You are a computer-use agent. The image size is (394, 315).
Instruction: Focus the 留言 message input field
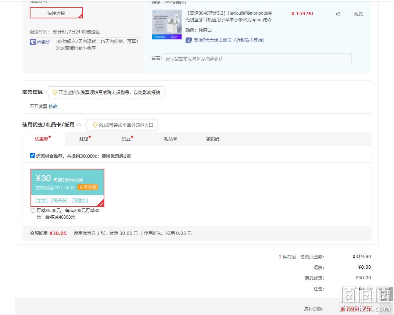258,59
